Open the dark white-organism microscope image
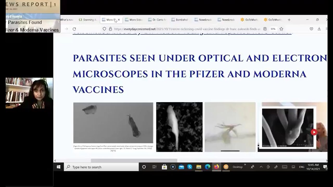This screenshot has width=333, height=187. point(179,127)
